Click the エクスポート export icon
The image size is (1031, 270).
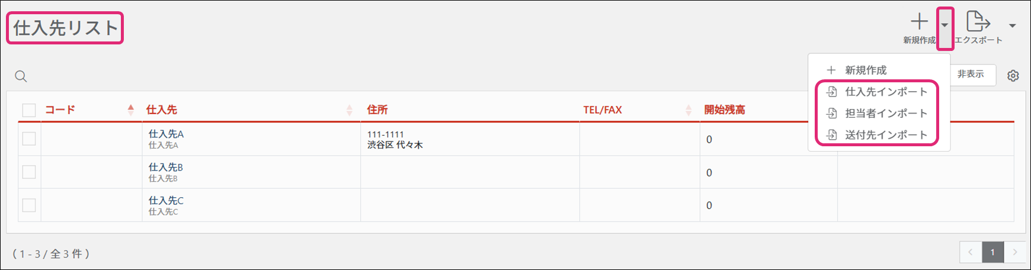click(978, 22)
